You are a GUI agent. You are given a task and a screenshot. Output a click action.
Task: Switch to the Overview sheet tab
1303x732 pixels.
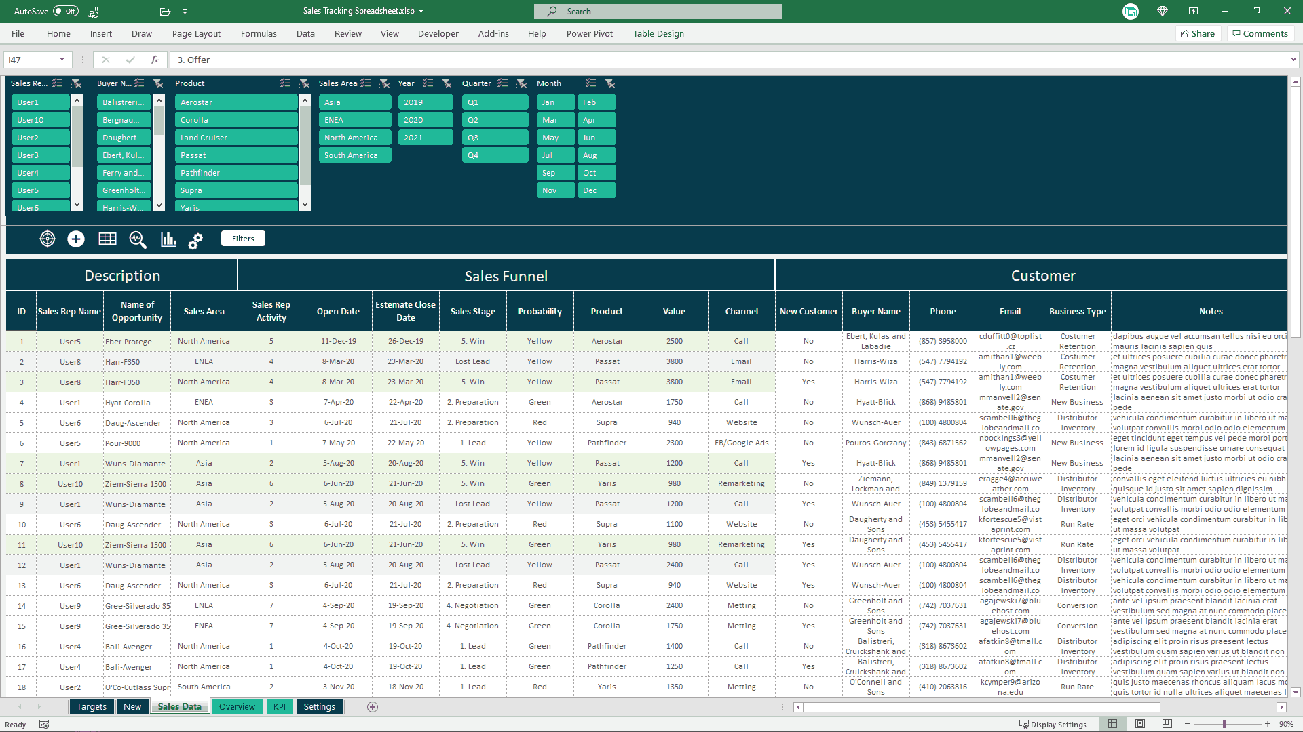tap(237, 706)
